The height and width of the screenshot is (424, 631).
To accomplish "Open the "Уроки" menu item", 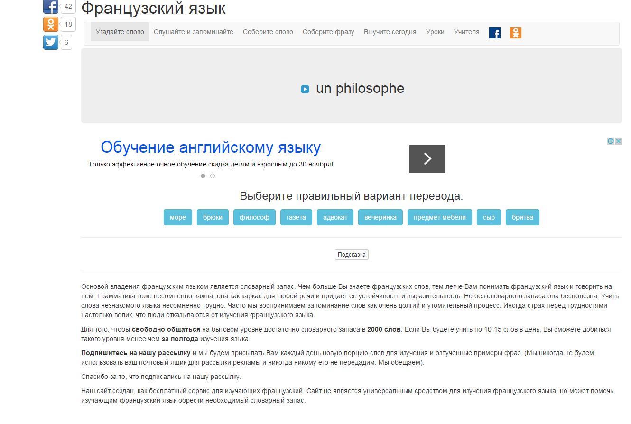I will [435, 32].
